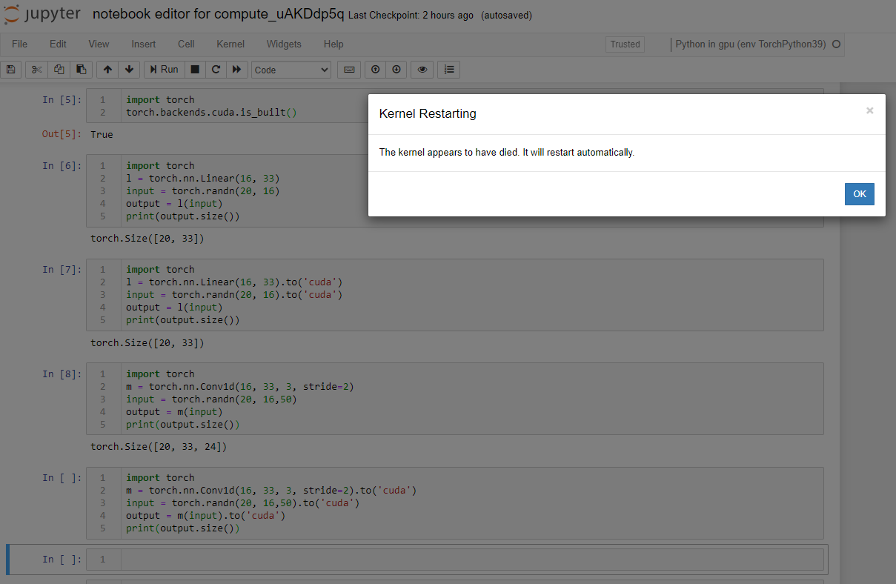Move the selected cell up with arrow icon
896x584 pixels.
tap(107, 70)
